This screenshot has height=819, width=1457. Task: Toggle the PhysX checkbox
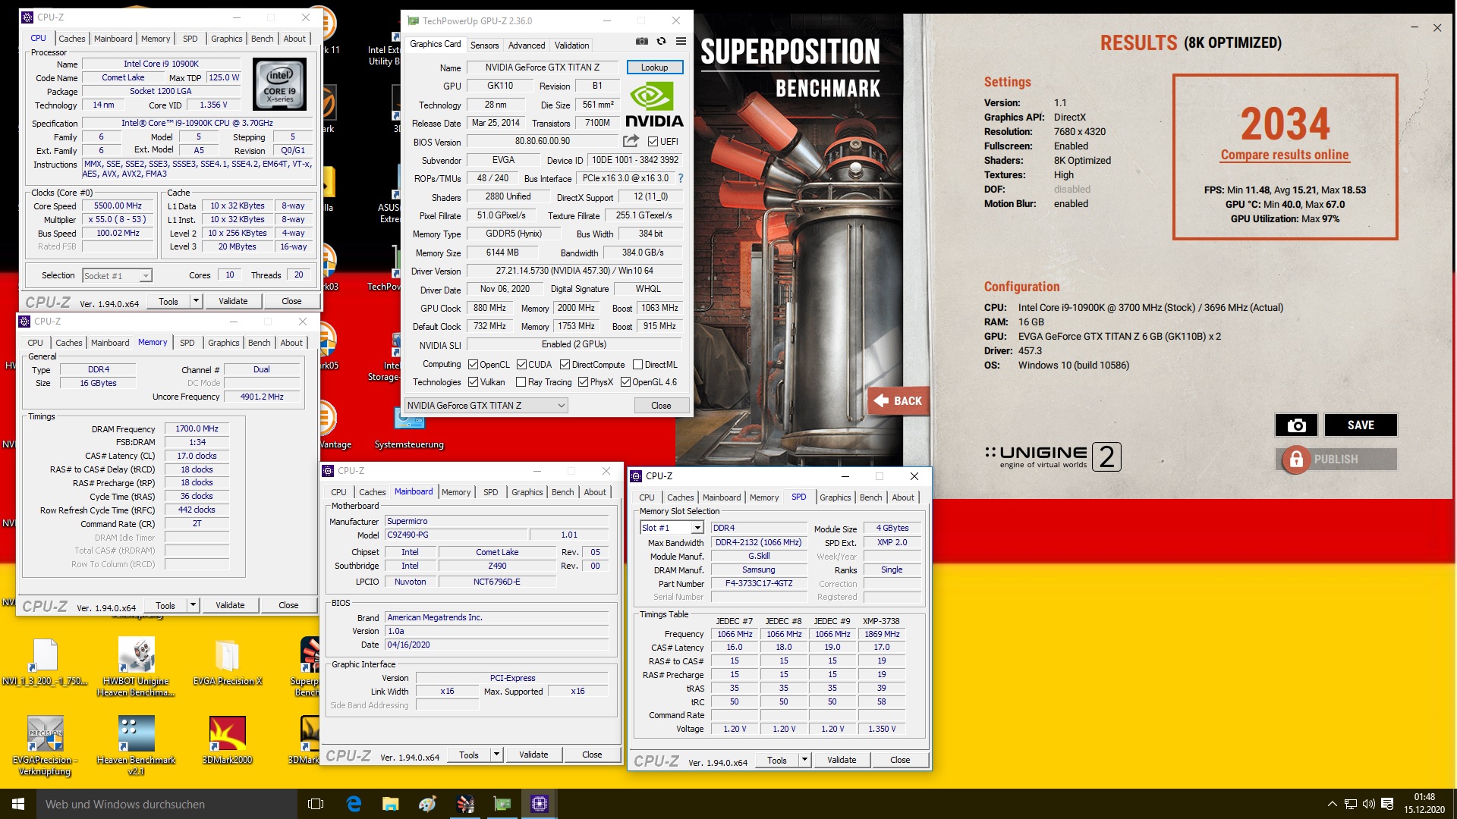(583, 382)
